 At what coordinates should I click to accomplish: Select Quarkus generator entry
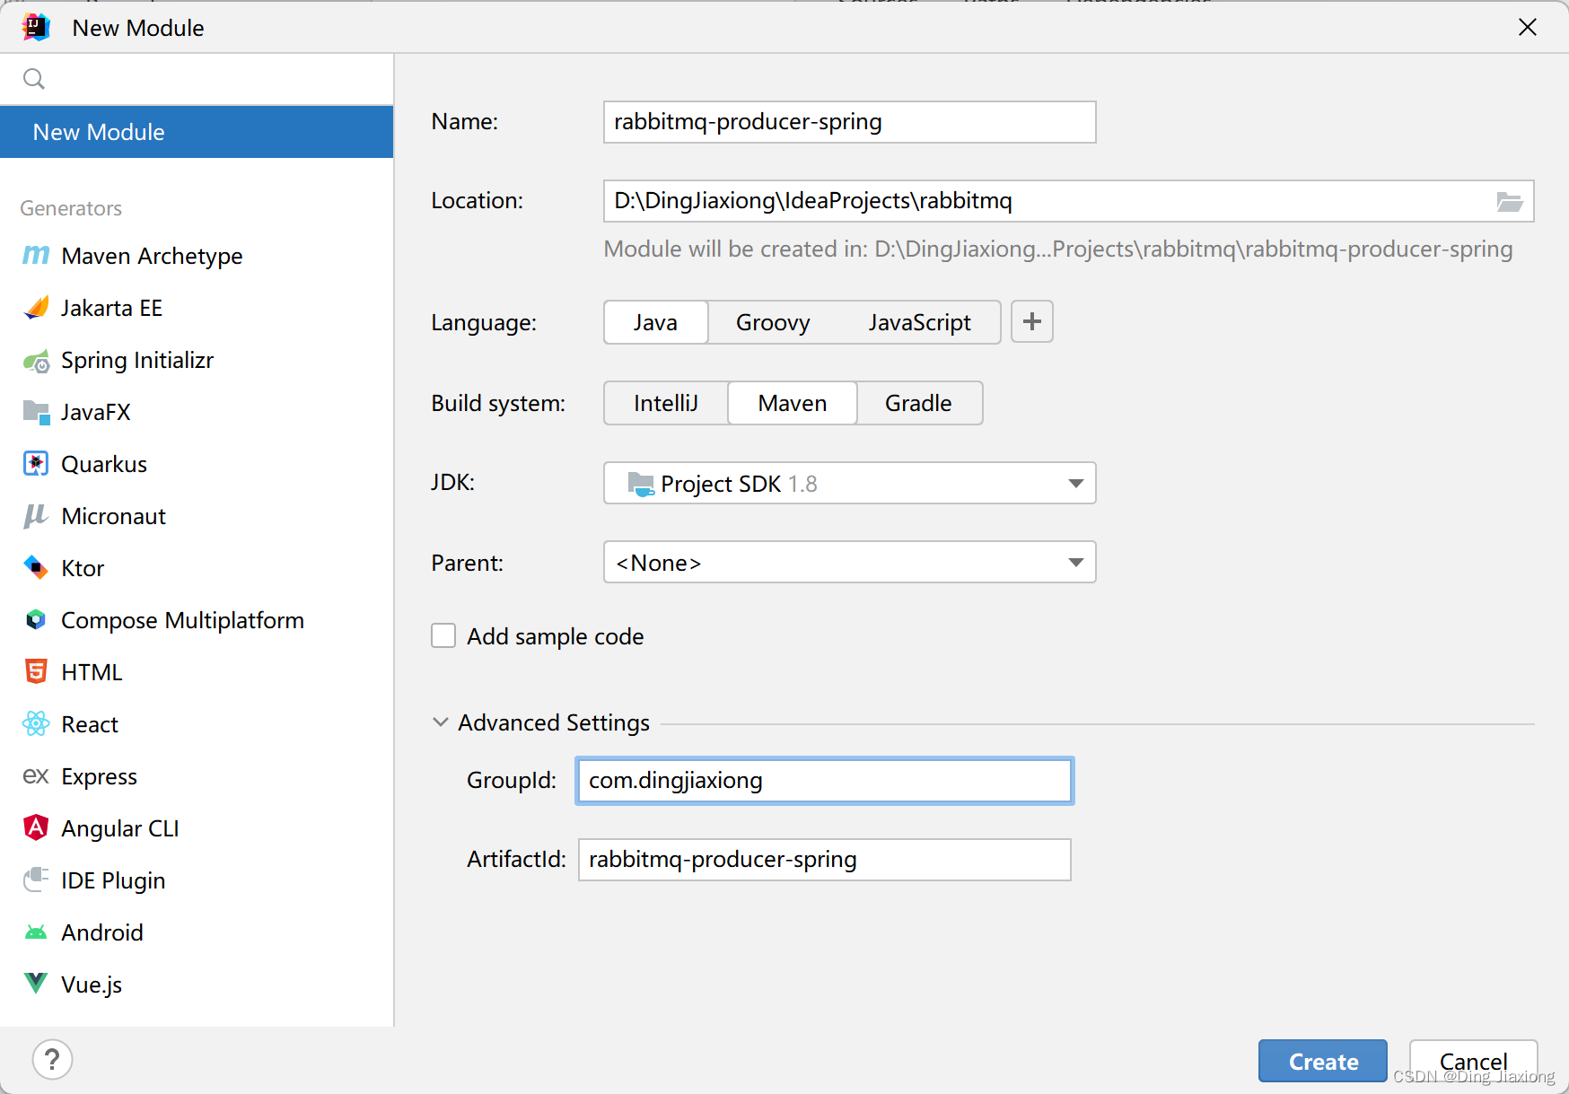(x=197, y=464)
